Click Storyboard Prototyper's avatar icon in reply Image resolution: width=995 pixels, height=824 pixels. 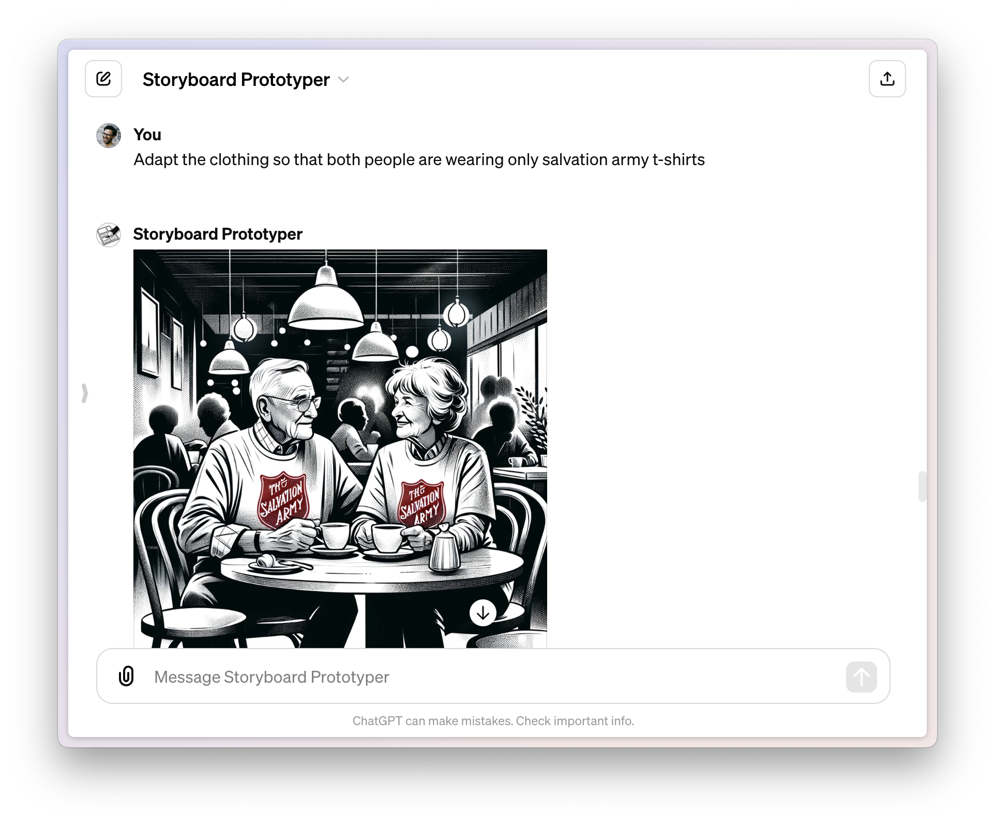tap(109, 234)
